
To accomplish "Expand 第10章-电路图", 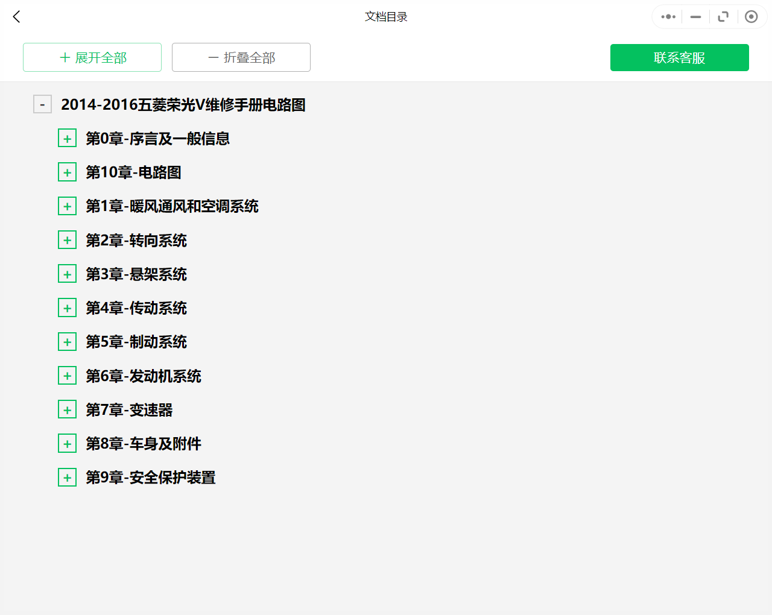I will (x=67, y=172).
